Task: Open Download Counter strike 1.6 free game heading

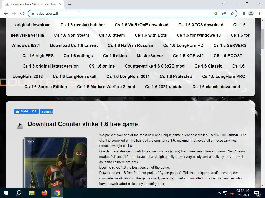Action: point(83,124)
